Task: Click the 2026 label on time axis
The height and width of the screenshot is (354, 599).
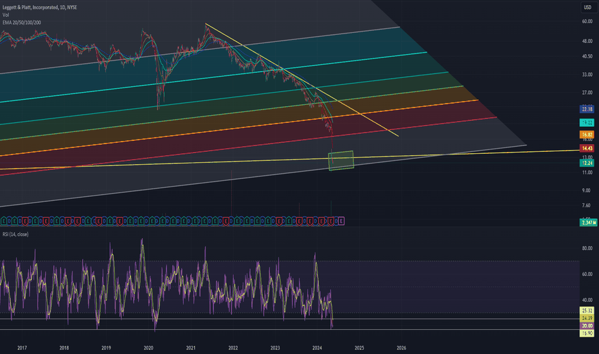Action: click(401, 348)
